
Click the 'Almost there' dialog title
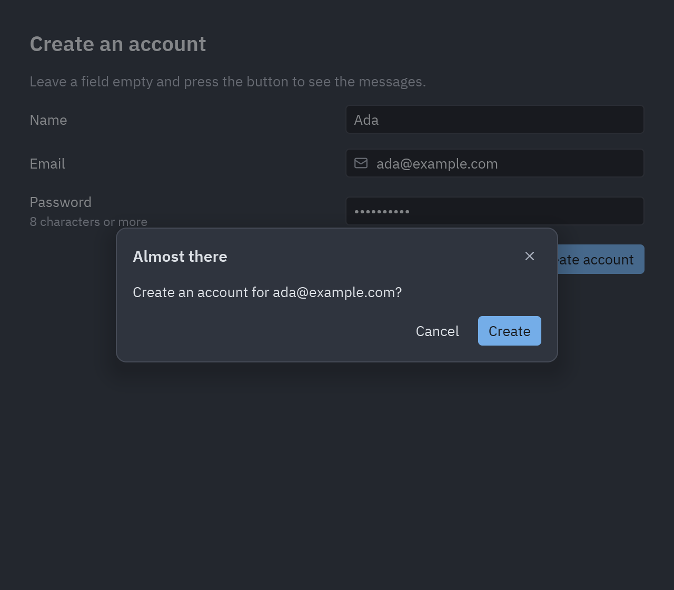pos(180,256)
